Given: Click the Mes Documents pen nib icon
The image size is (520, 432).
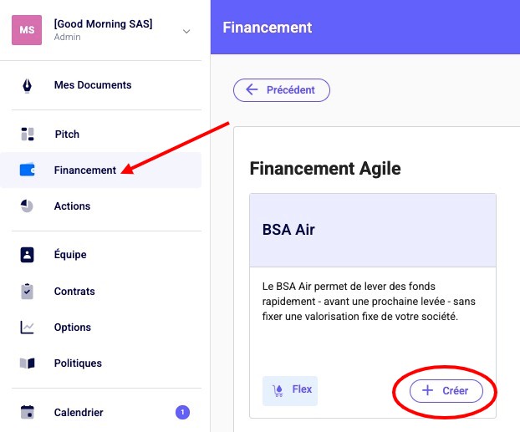Looking at the screenshot, I should point(28,85).
